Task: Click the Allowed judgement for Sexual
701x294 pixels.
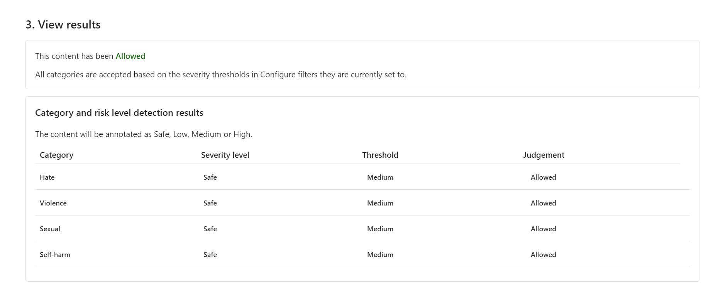Action: (x=543, y=229)
